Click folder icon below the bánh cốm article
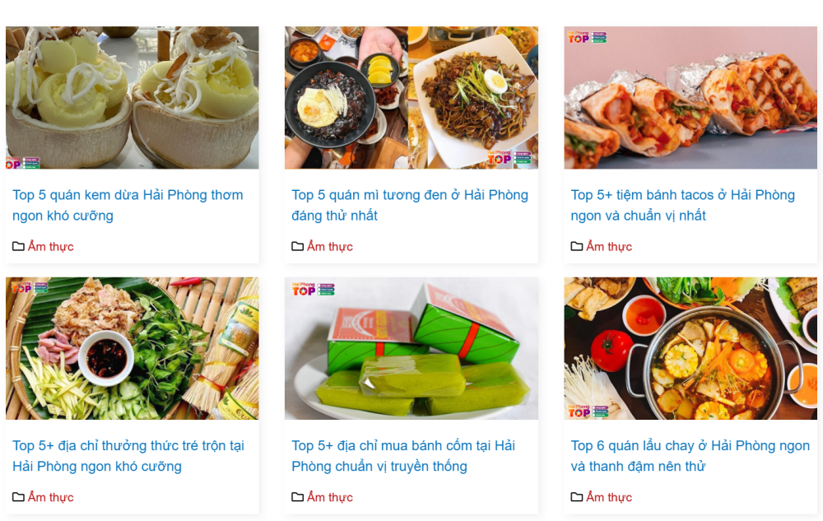Screen dimensions: 823x521 pyautogui.click(x=297, y=497)
